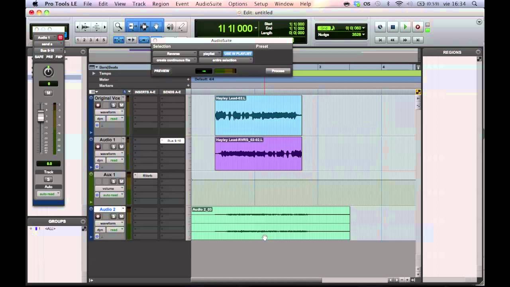Mute the Audio 1 track
This screenshot has width=510, height=287.
[122, 147]
